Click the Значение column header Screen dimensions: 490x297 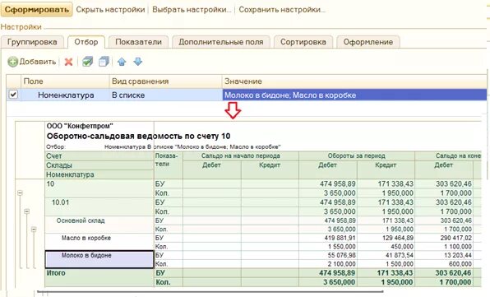point(354,81)
